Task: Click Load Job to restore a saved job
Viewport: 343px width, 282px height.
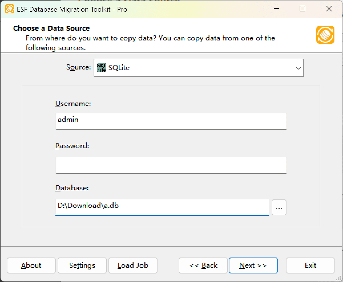Action: pos(133,265)
